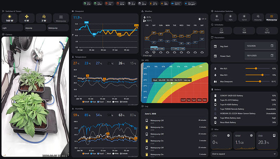Open the 18/6 schedule clock button
Viewport: 280px width, 159px height.
point(244,31)
